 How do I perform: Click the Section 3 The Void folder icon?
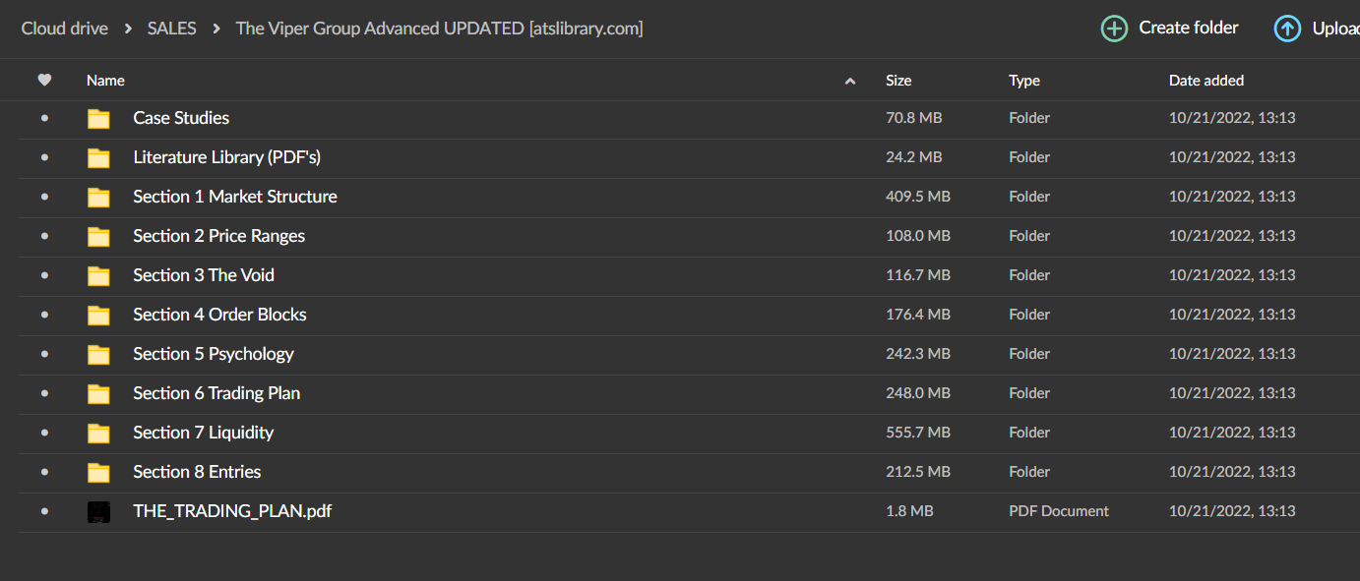pyautogui.click(x=98, y=276)
